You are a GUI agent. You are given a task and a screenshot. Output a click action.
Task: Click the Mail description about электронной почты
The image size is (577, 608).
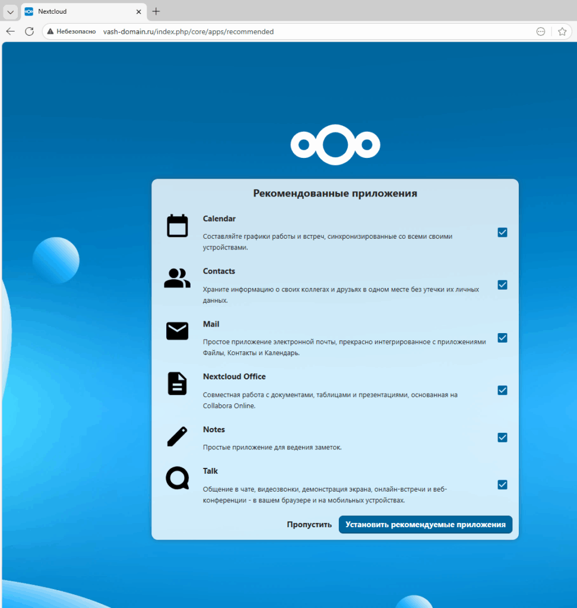point(344,347)
